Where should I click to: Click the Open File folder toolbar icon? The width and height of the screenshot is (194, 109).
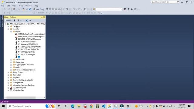click(24, 9)
